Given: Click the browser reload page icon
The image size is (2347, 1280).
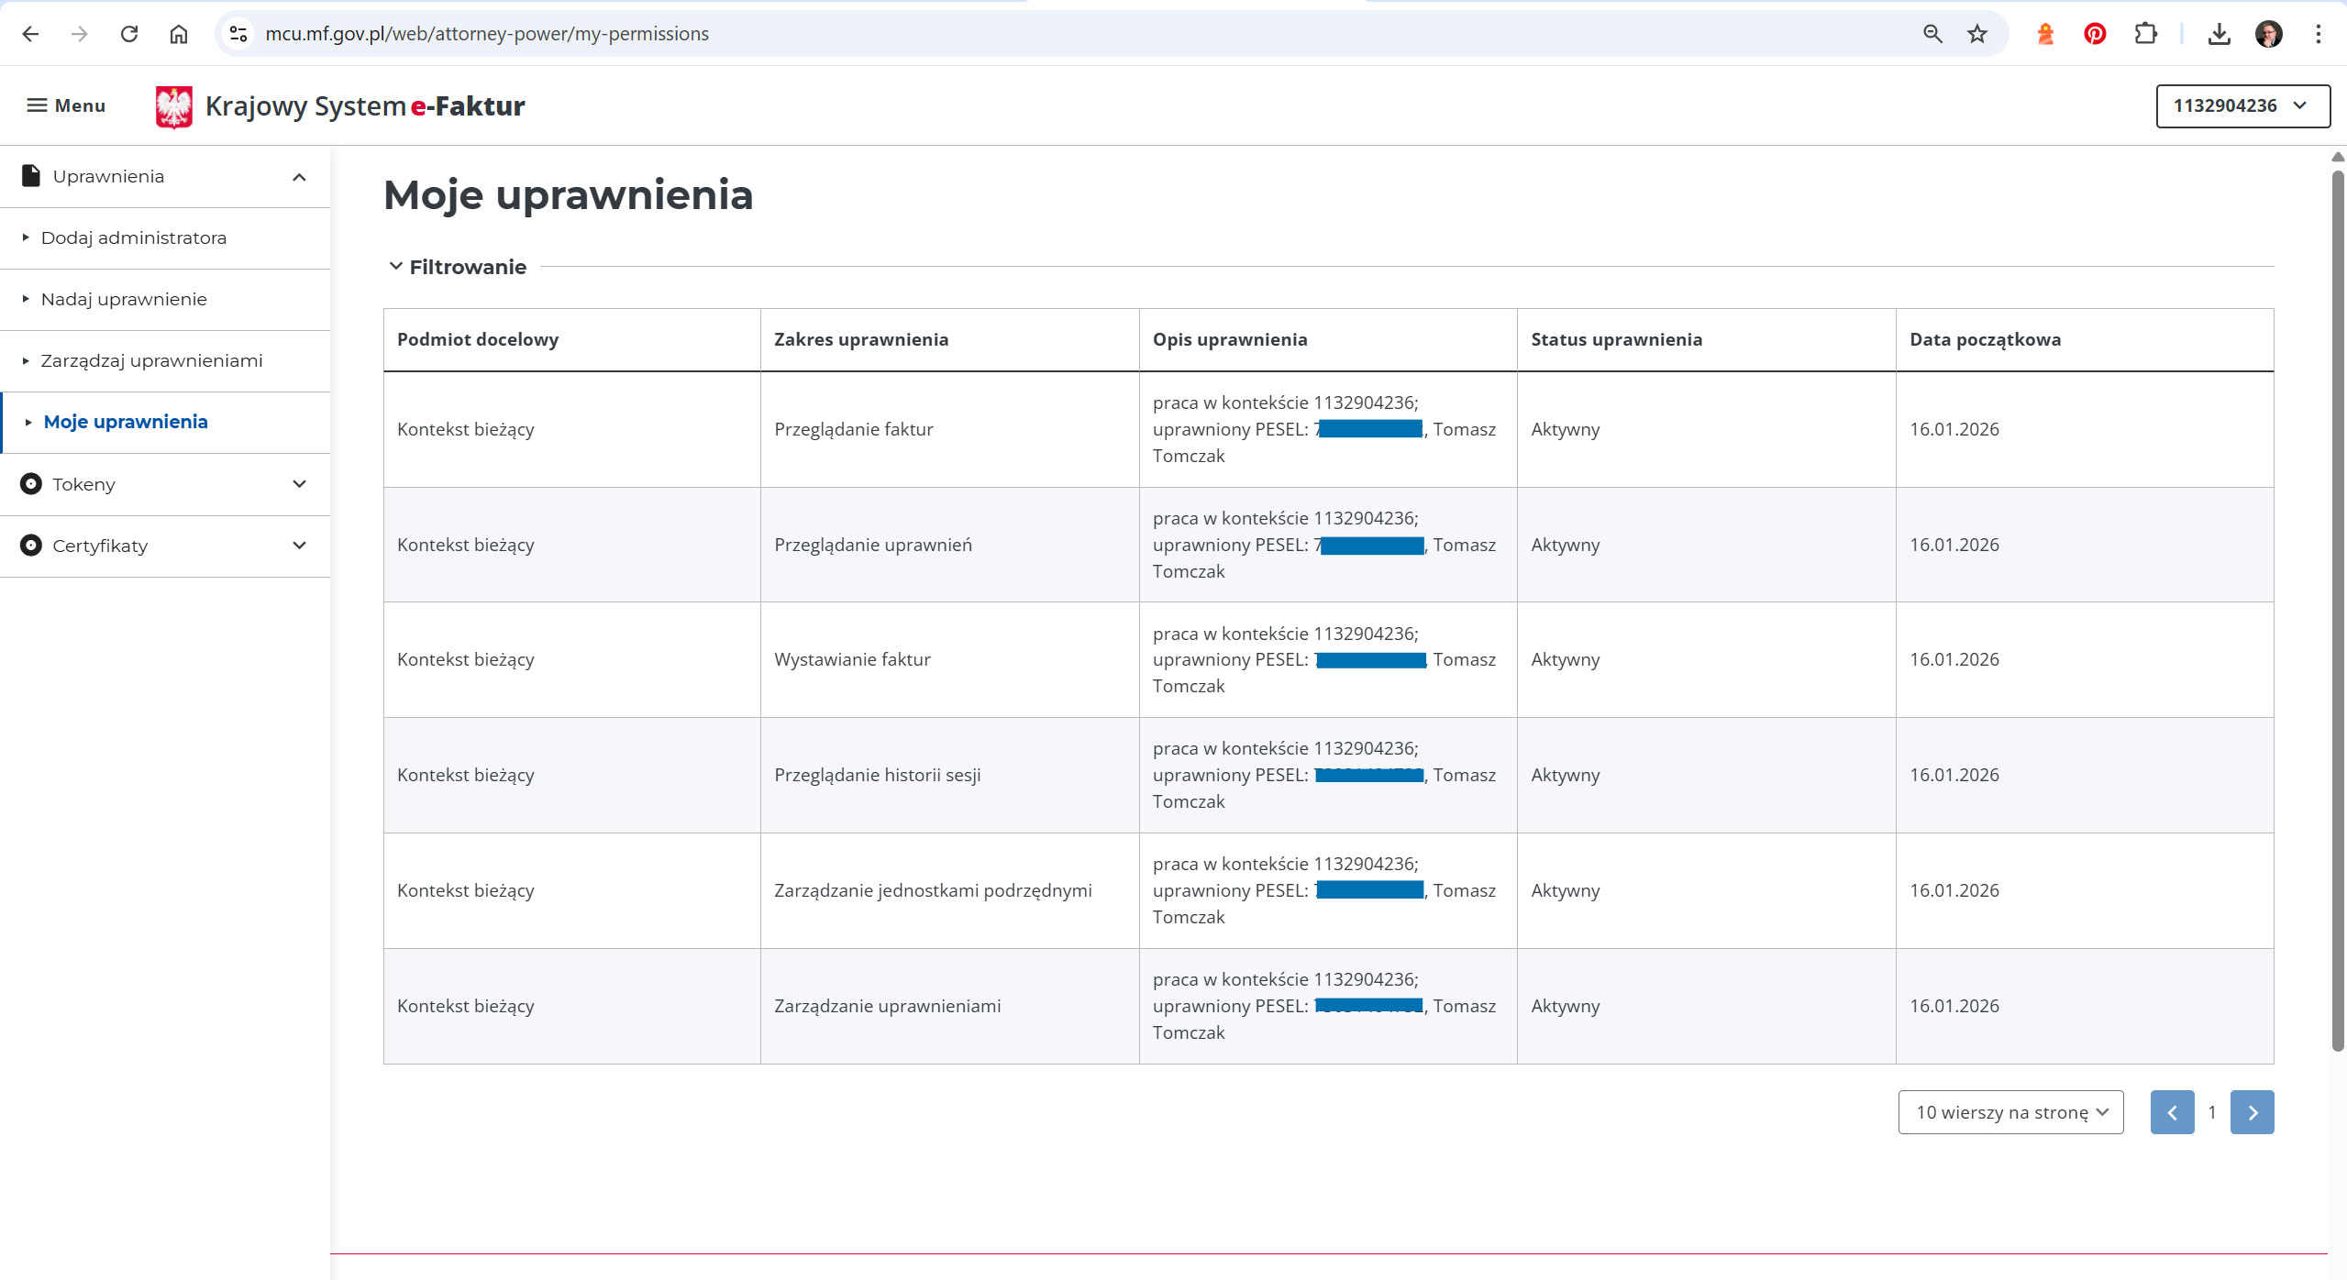Looking at the screenshot, I should click(129, 34).
